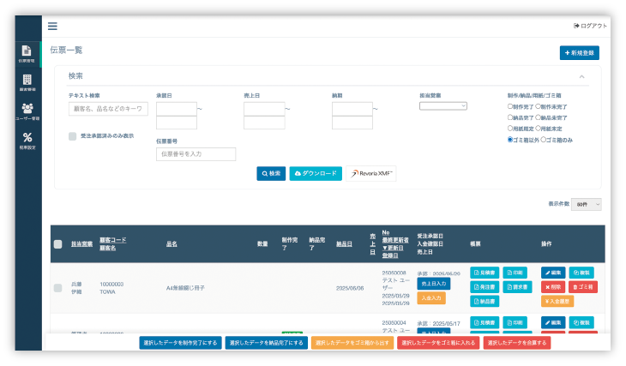Open 伝票管理 in the sidebar
Screen dimensions: 626x366
point(27,54)
